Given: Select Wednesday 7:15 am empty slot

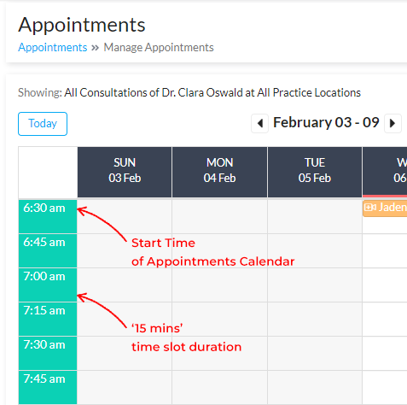Looking at the screenshot, I should [x=385, y=319].
